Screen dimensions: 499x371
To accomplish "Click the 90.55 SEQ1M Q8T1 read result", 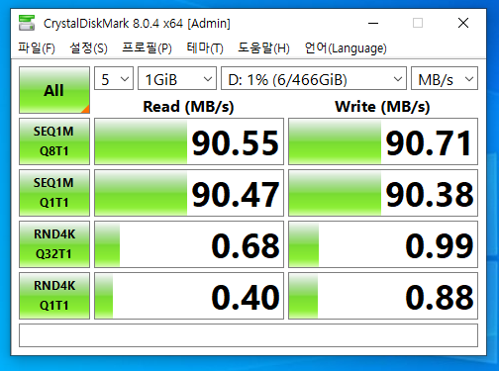I will pos(189,141).
